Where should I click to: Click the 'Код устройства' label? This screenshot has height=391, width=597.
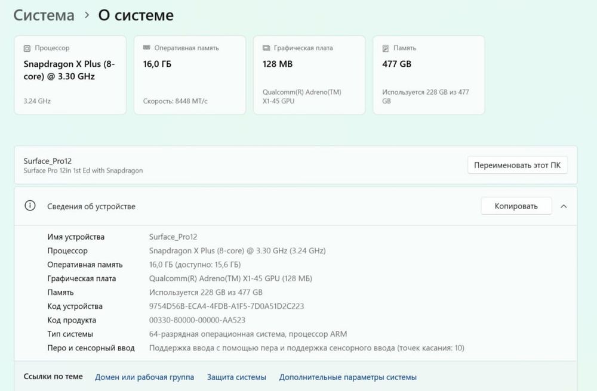tap(75, 306)
